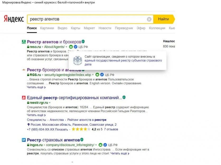Switch to the Новости tab
This screenshot has height=165, width=221.
click(x=105, y=28)
